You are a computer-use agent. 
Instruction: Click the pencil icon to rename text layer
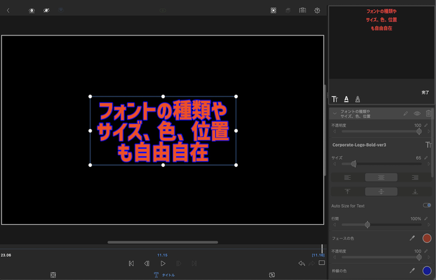click(406, 114)
